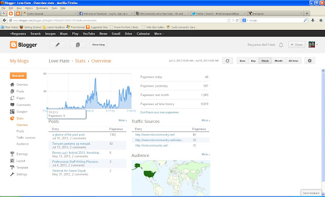Switch stats range to Now
Viewport: 325px width, 197px height.
pyautogui.click(x=242, y=61)
